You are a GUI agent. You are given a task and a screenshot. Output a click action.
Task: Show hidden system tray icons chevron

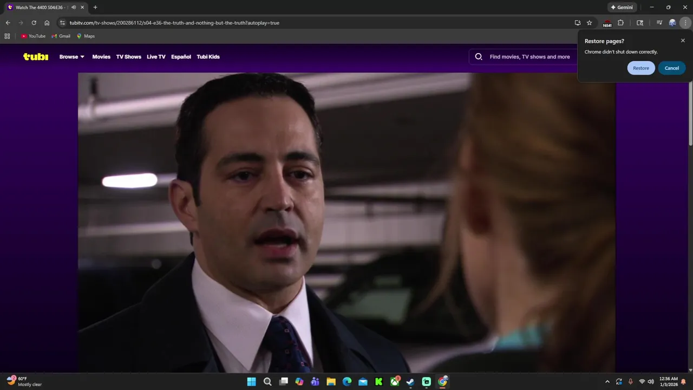pyautogui.click(x=607, y=382)
